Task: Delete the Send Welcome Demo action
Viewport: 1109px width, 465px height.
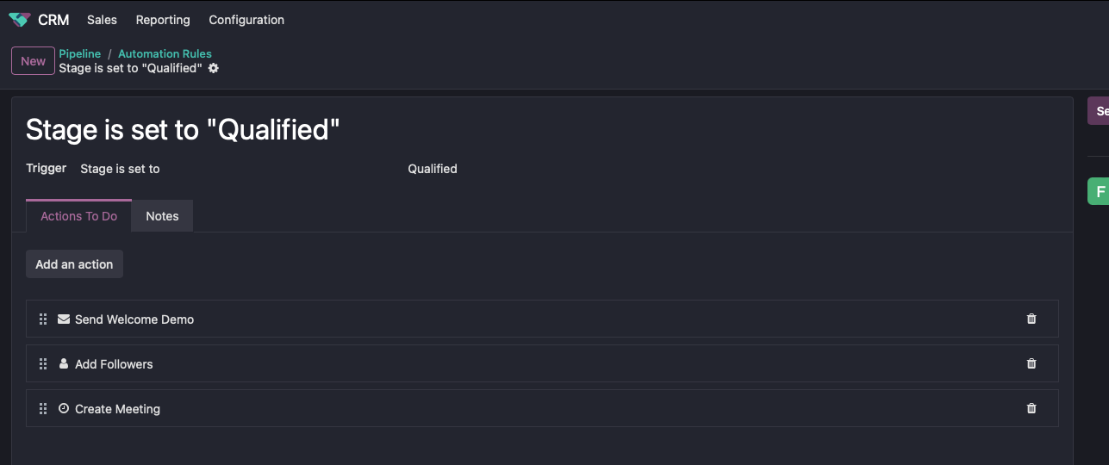Action: tap(1031, 319)
